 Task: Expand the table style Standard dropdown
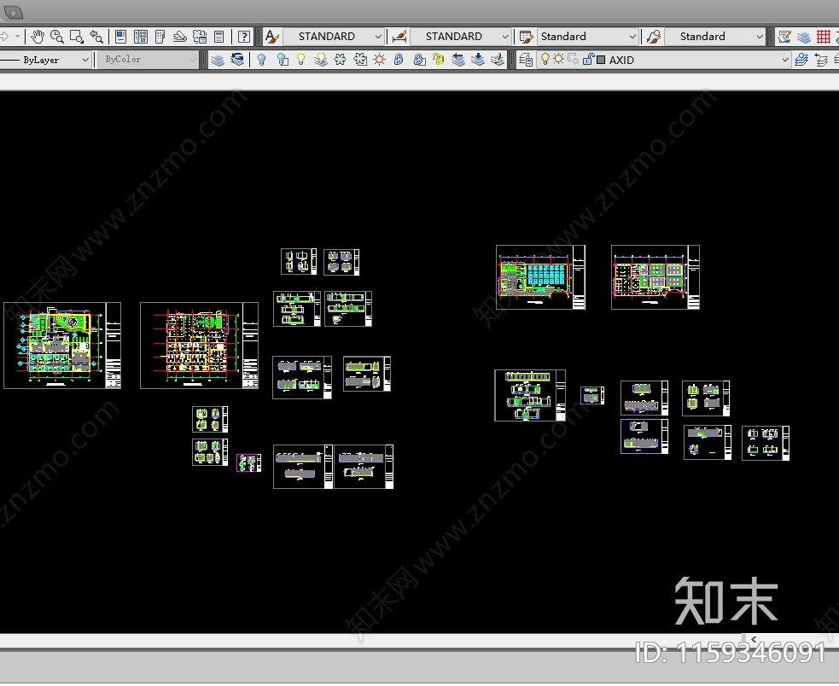coord(632,37)
